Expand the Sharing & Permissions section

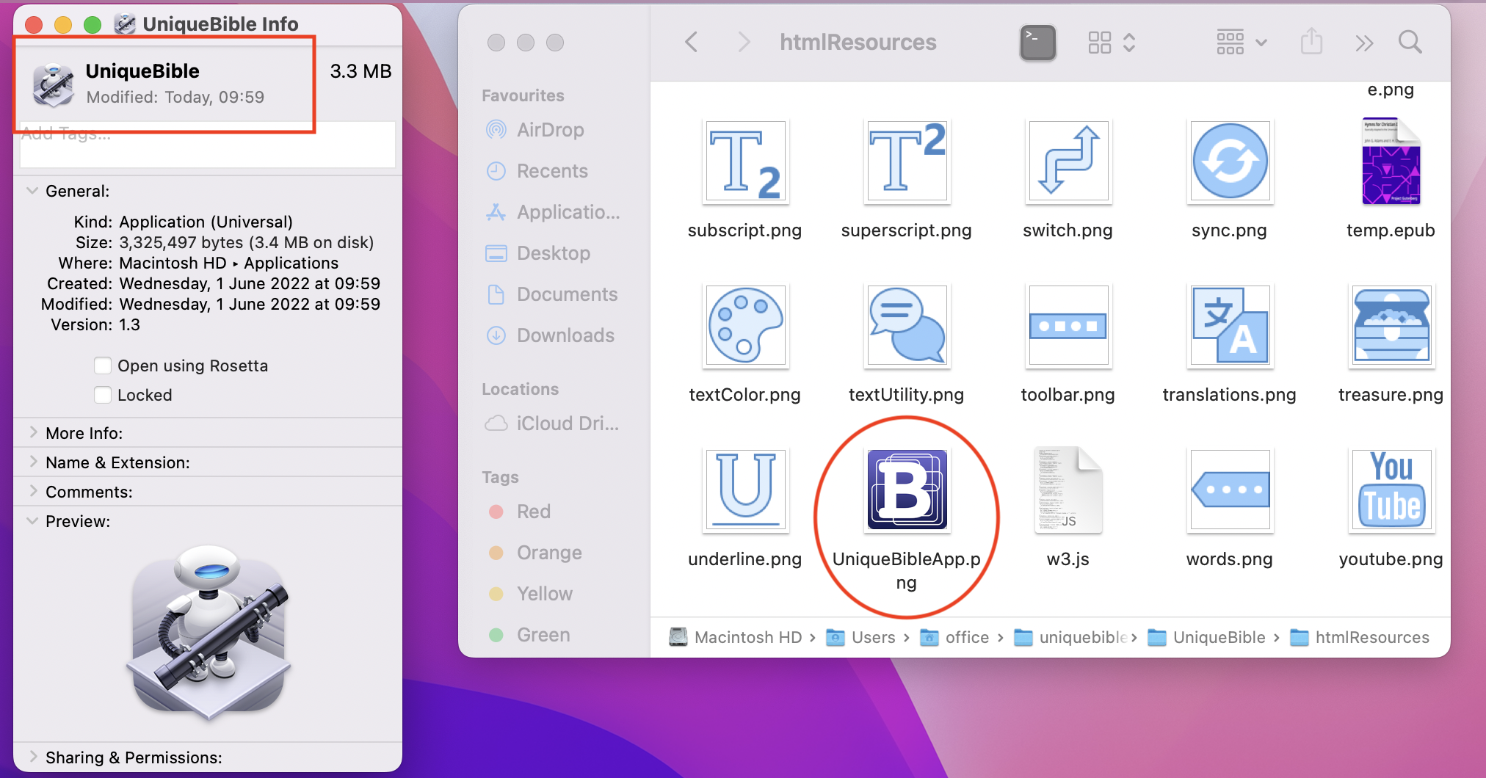(x=32, y=757)
